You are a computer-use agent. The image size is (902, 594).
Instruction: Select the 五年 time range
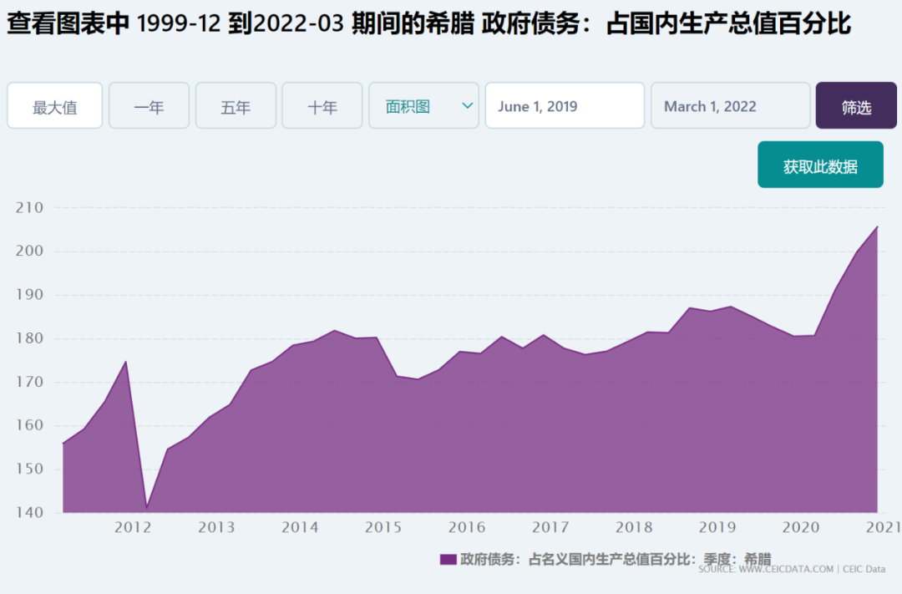236,106
